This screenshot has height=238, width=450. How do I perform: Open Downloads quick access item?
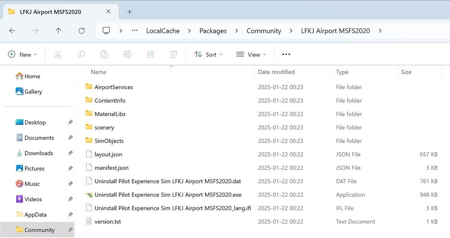[35, 153]
